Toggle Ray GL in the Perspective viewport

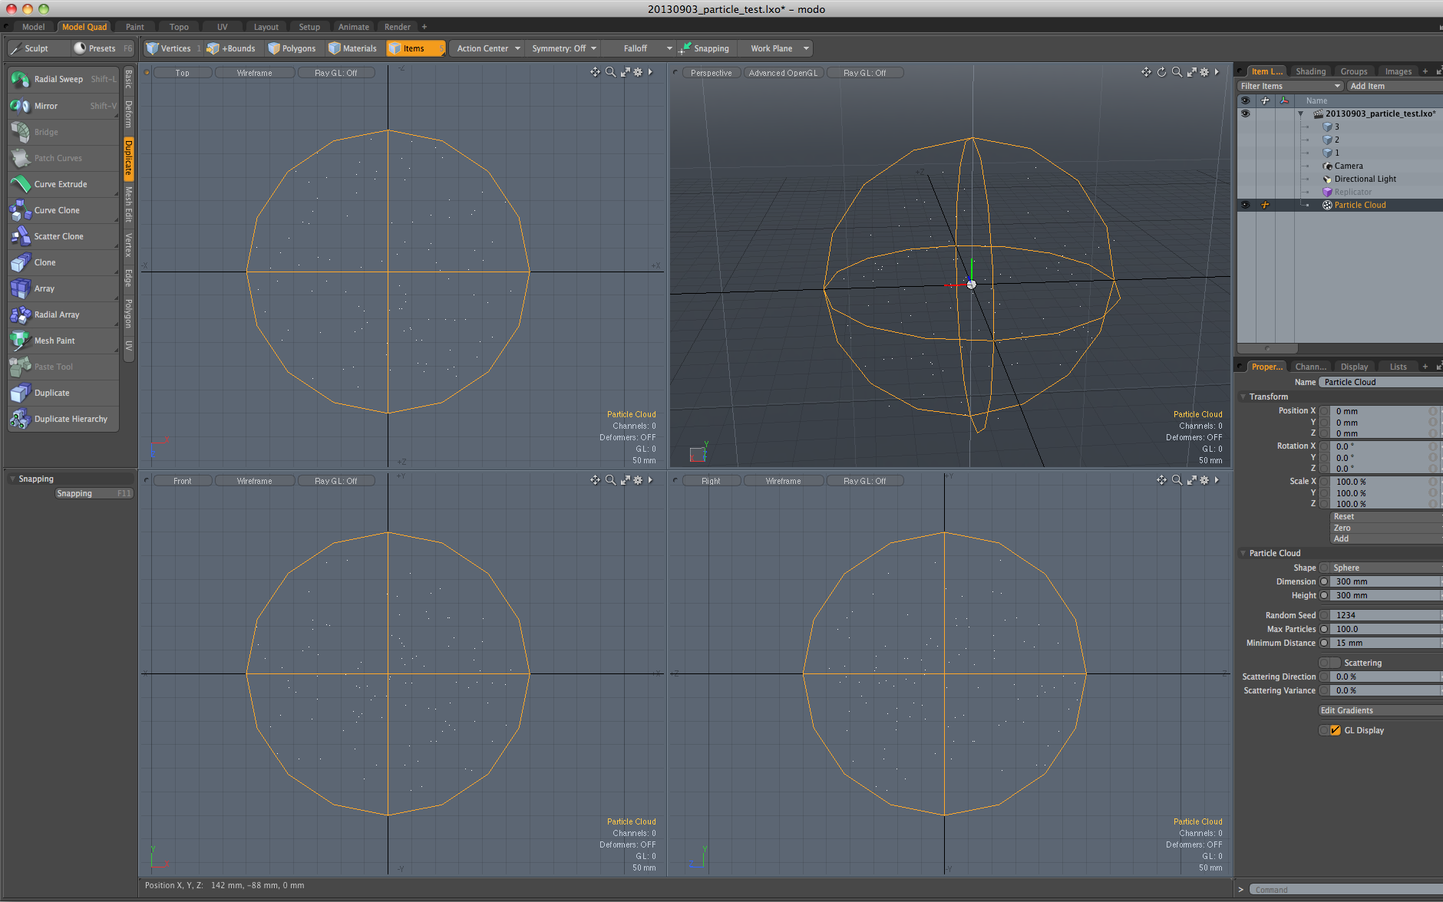coord(865,73)
